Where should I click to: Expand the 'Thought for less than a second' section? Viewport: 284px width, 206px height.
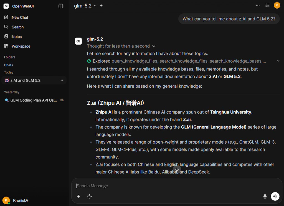point(121,46)
